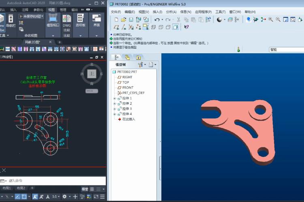Select shaded display style icon
This screenshot has width=304, height=202.
pos(175,27)
